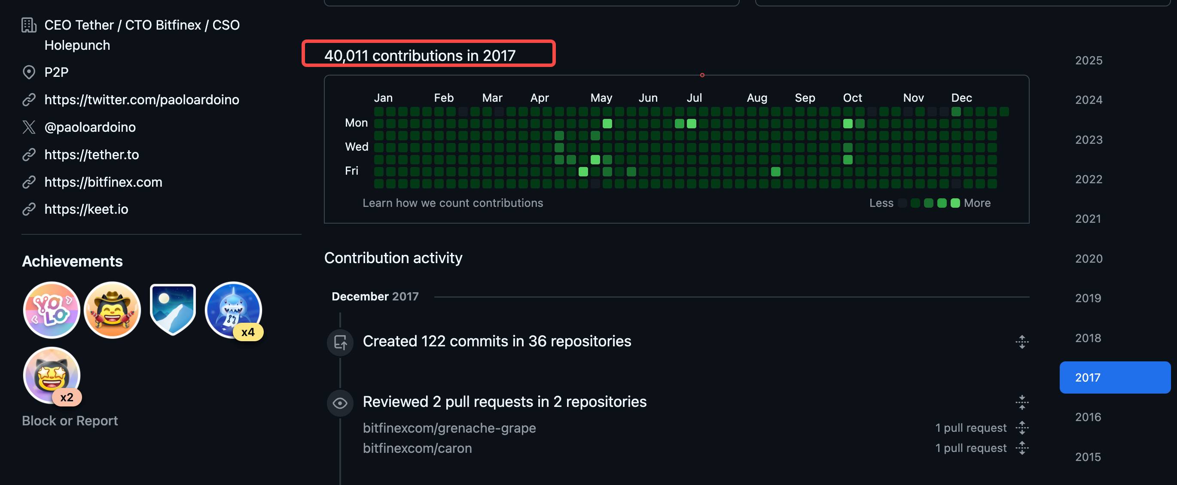Image resolution: width=1177 pixels, height=485 pixels.
Task: Click the Starstruck x2 achievement badge
Action: coord(51,376)
